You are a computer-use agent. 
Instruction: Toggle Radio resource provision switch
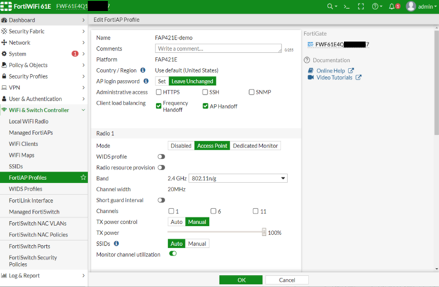161,167
